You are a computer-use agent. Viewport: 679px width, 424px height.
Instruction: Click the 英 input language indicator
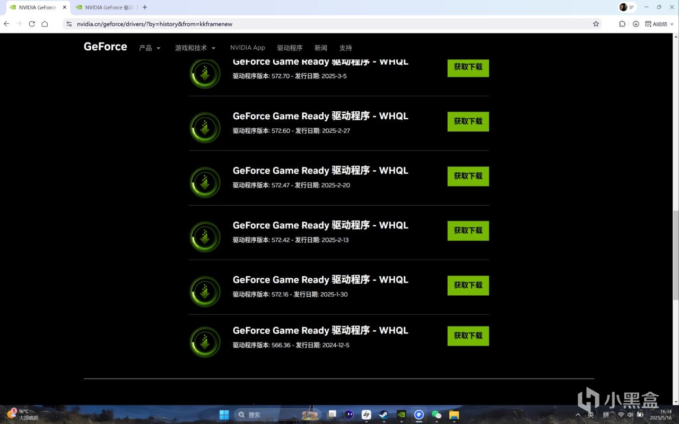[590, 414]
